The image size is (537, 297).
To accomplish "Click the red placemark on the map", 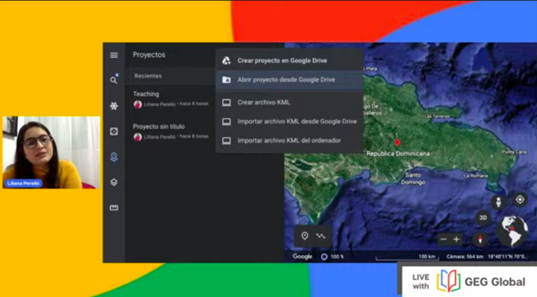I will point(397,142).
